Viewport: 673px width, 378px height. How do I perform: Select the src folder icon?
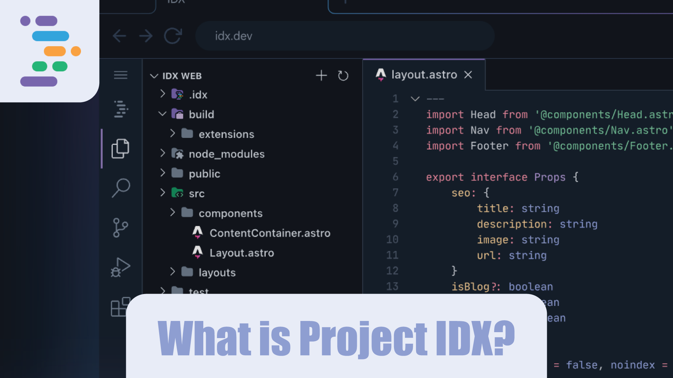(177, 193)
